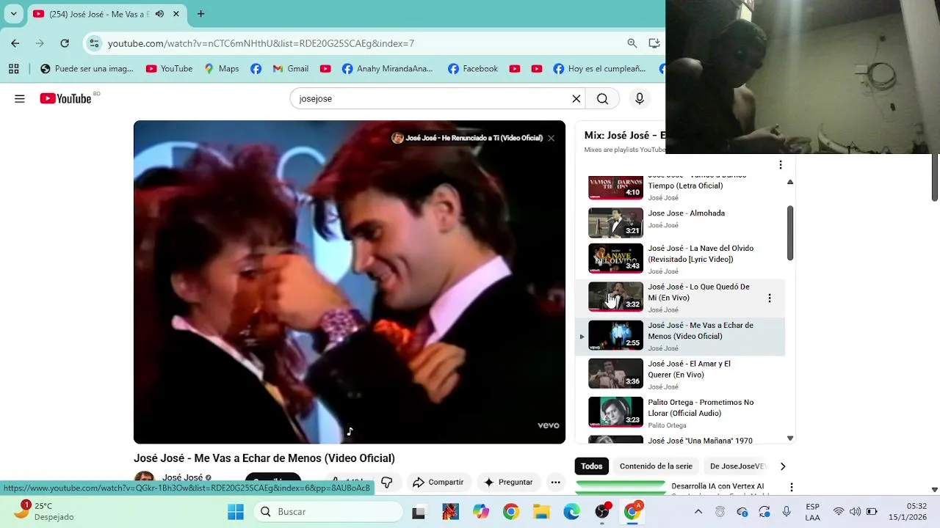Viewport: 940px width, 528px height.
Task: Open the YouTube bookmark
Action: coord(169,68)
